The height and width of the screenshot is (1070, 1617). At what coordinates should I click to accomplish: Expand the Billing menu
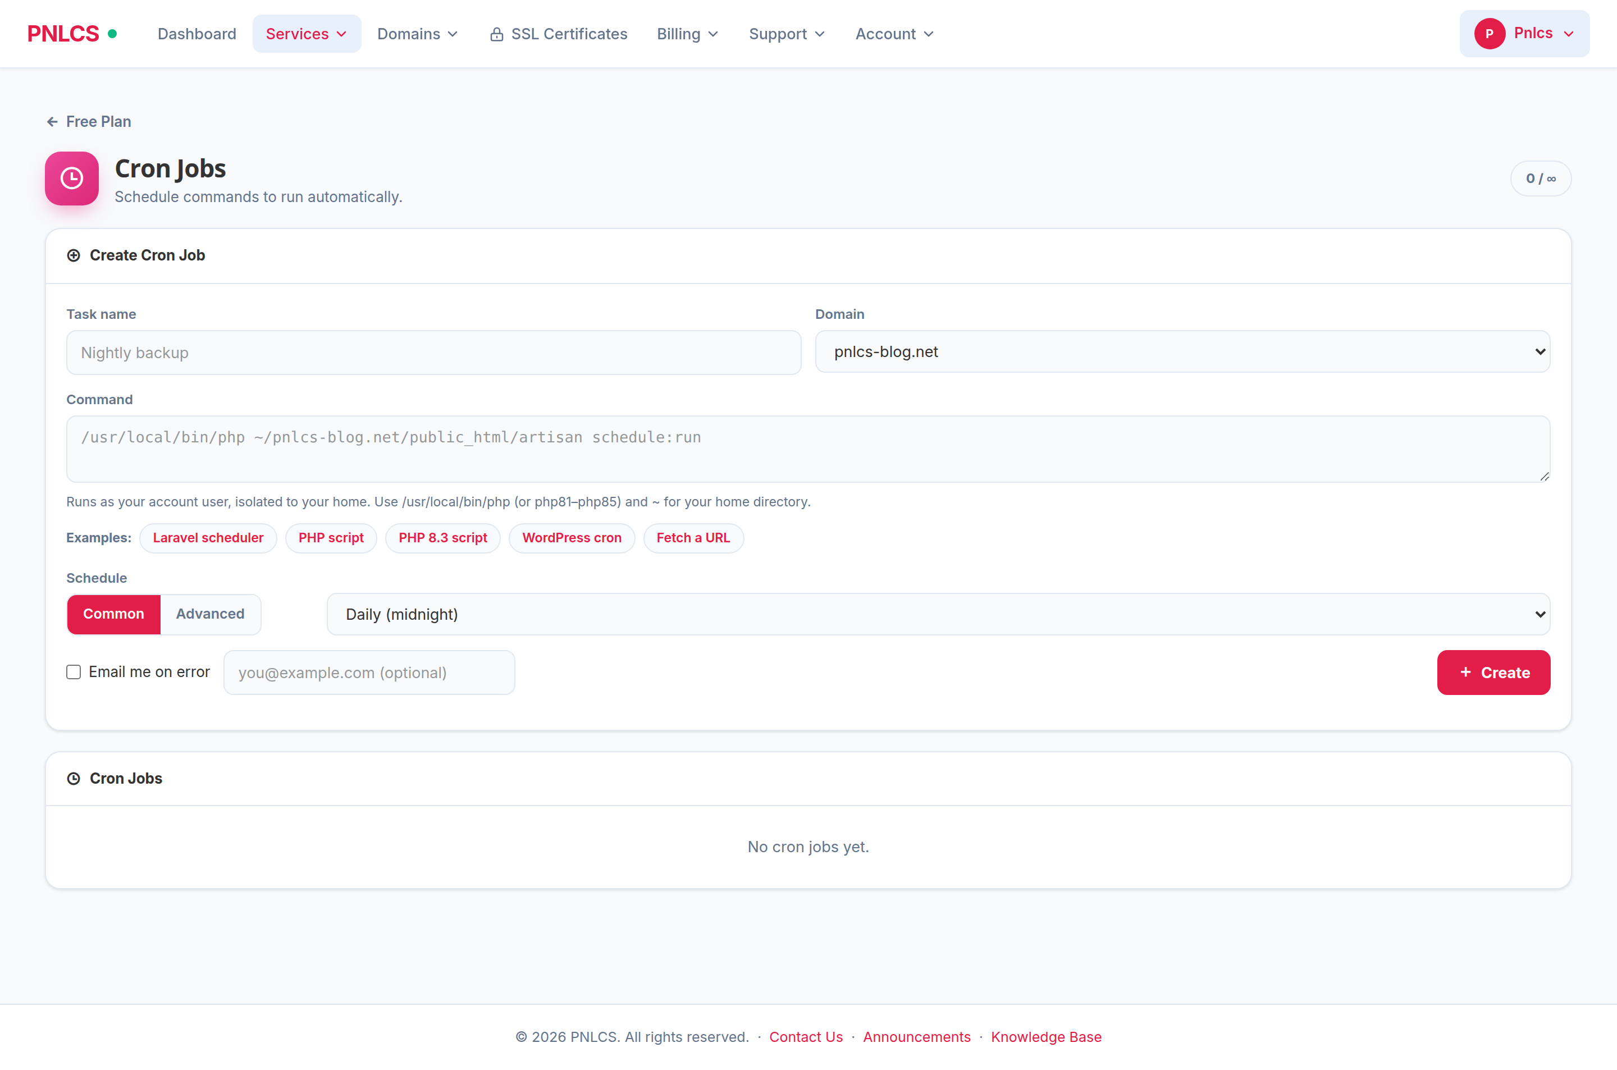pyautogui.click(x=687, y=34)
